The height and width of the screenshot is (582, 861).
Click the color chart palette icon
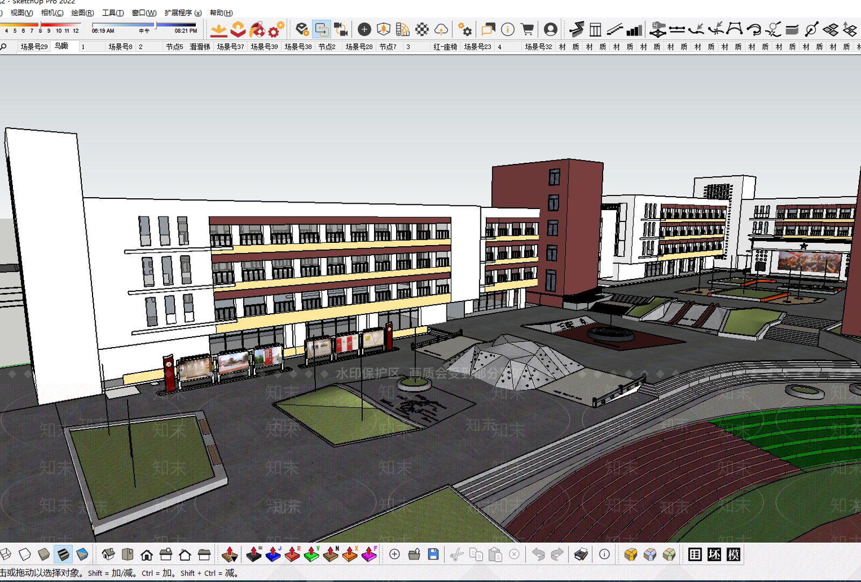(x=403, y=29)
